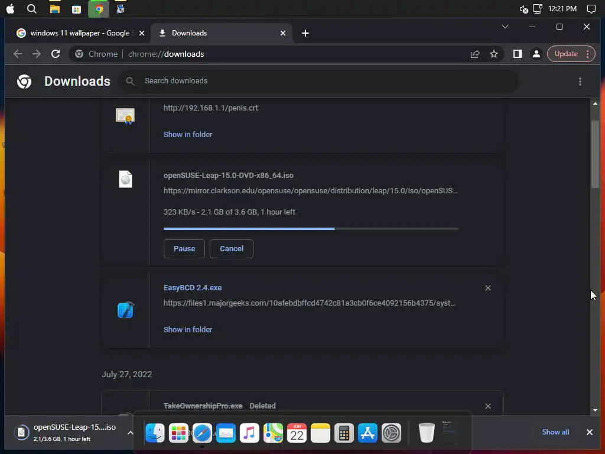605x454 pixels.
Task: Open Calculator from the dock
Action: pos(344,433)
